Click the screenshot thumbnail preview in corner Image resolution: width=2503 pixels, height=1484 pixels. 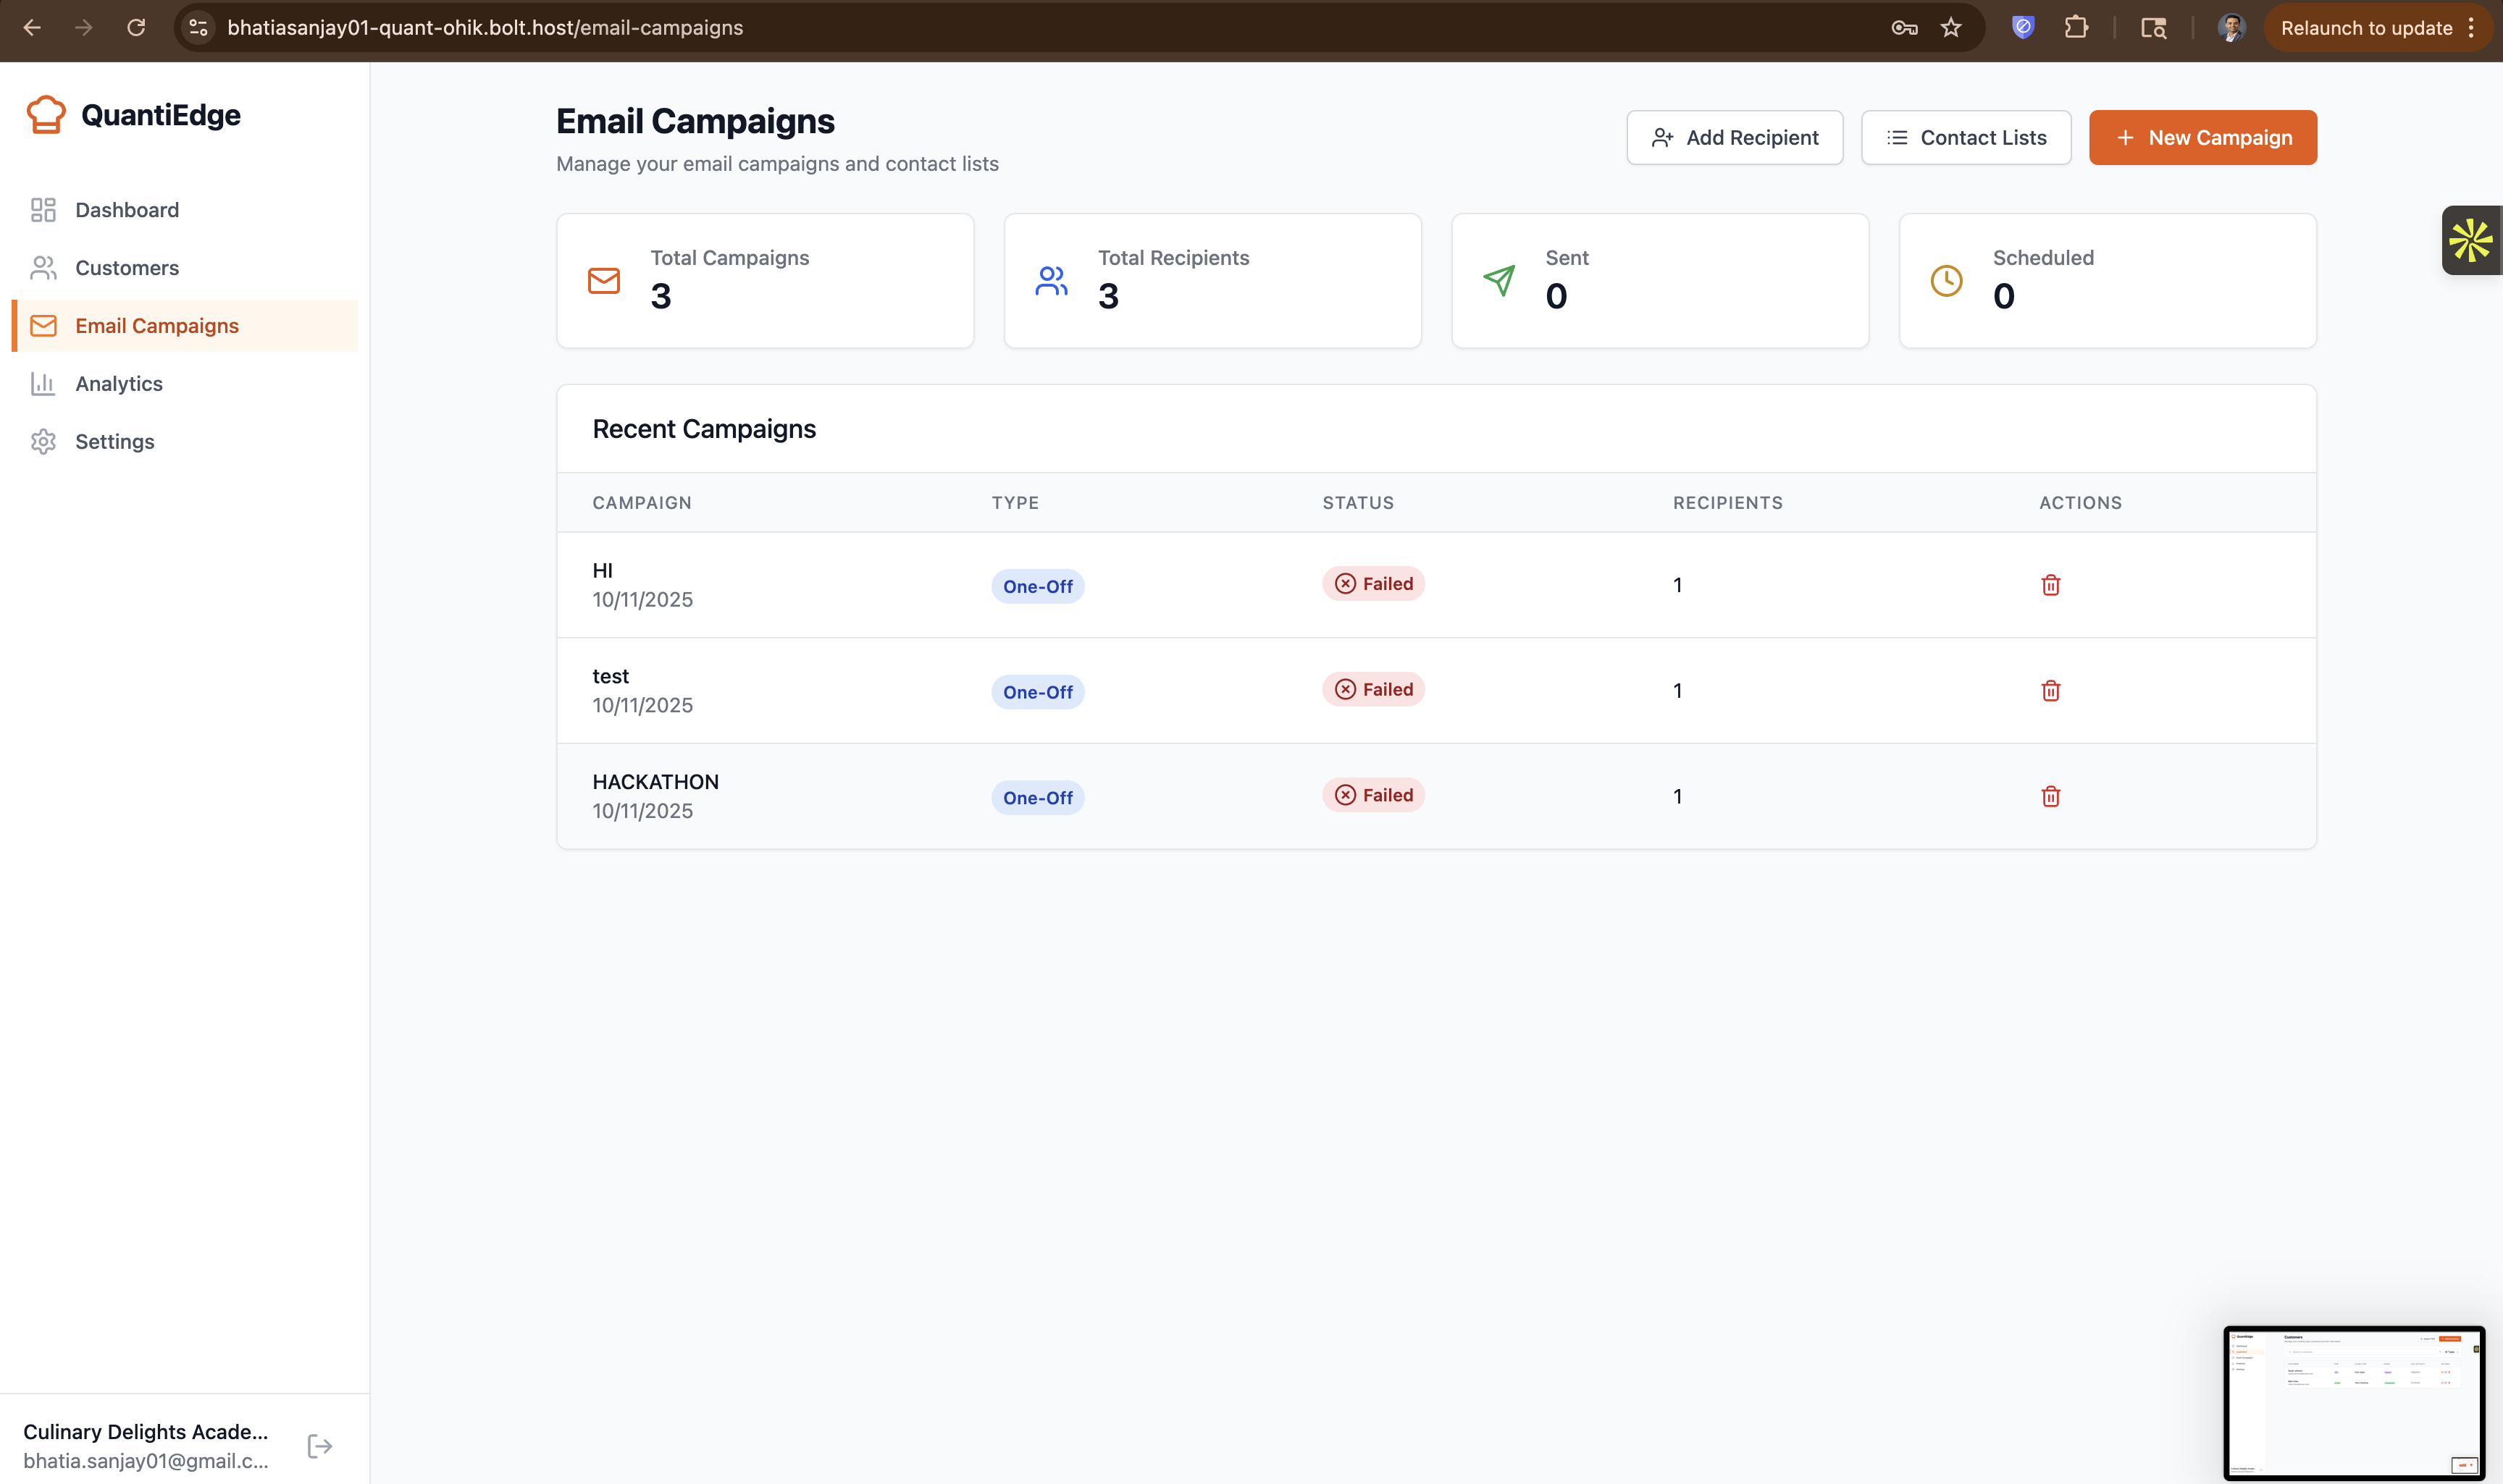coord(2353,1402)
